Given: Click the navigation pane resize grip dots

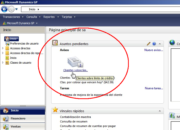Looking at the screenshot, I should pos(23,106).
